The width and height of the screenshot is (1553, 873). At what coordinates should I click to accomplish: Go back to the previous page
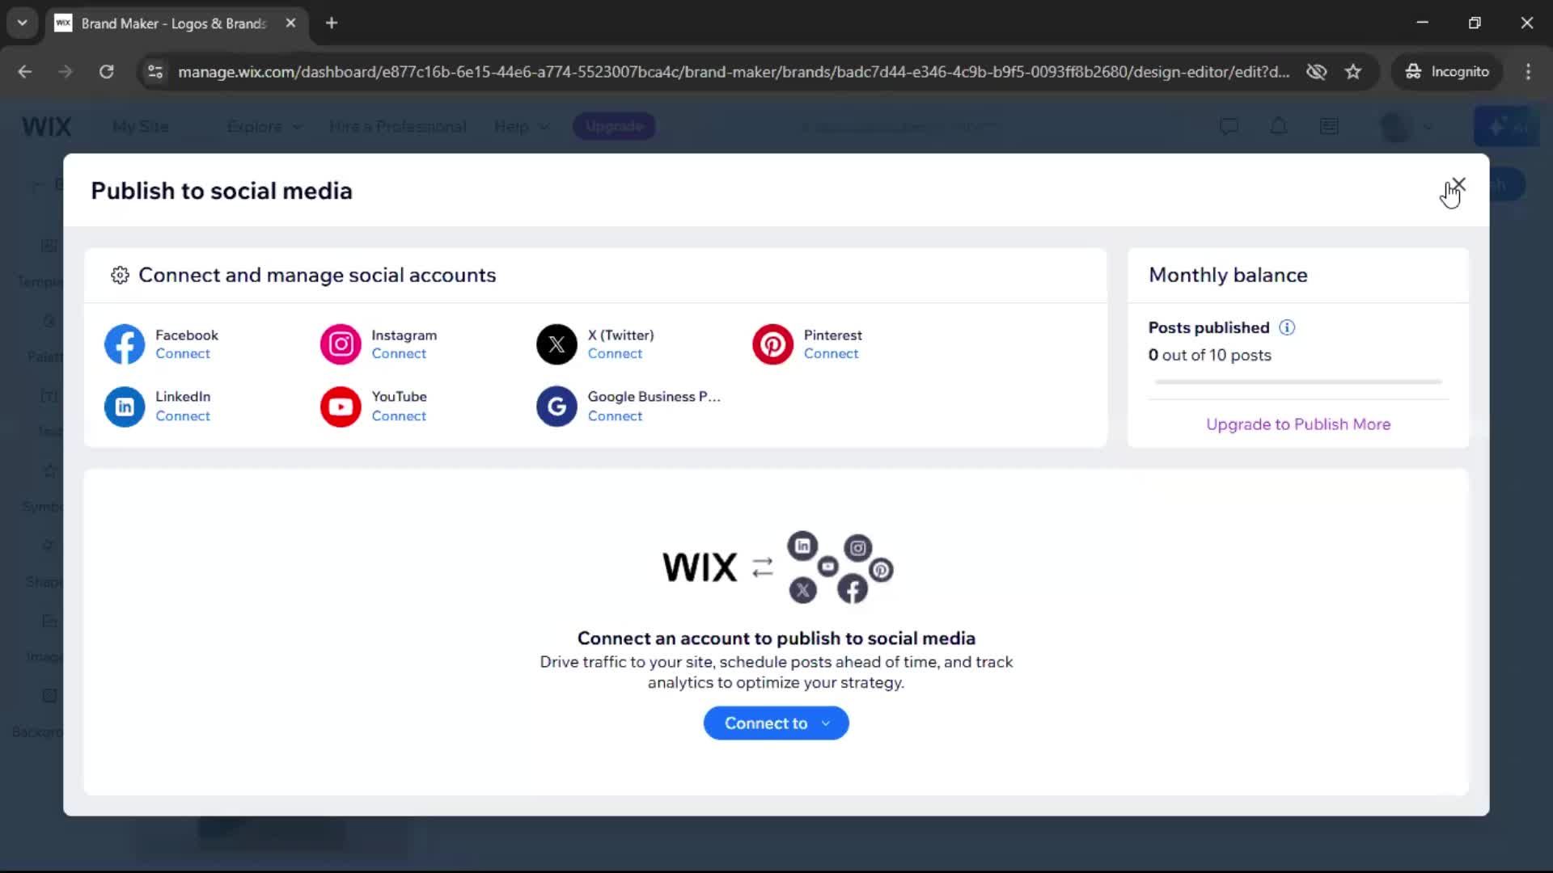(x=25, y=72)
